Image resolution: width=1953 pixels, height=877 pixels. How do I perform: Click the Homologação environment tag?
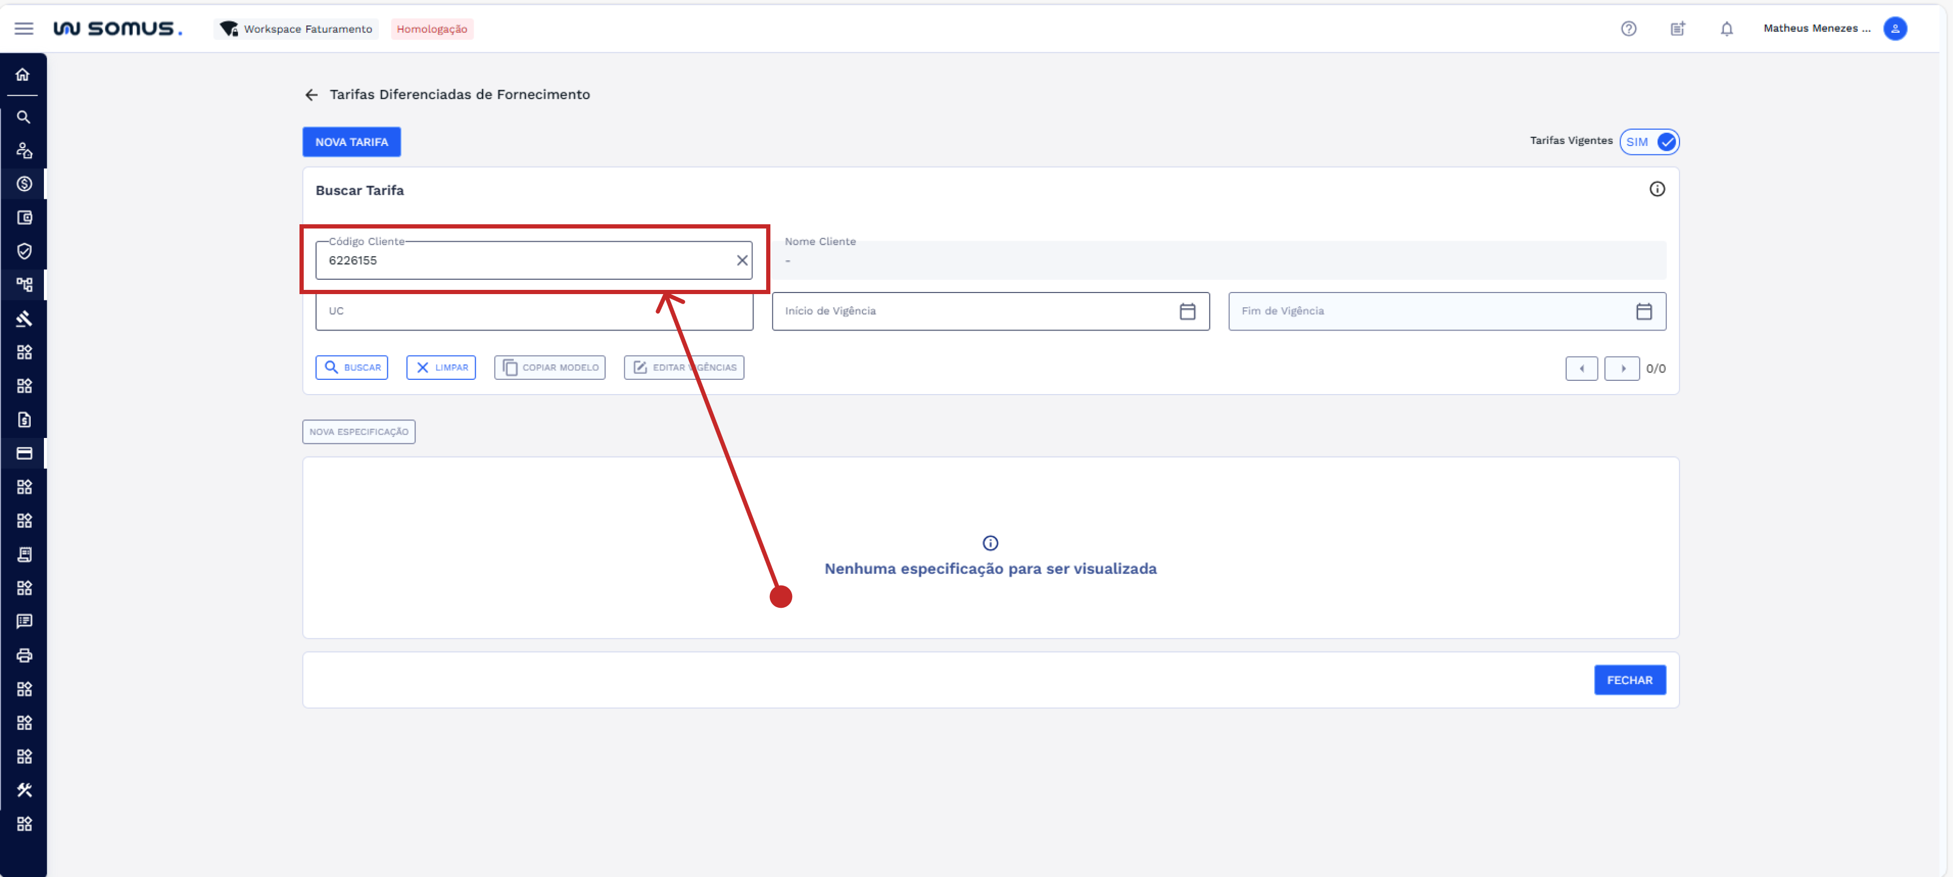[431, 29]
